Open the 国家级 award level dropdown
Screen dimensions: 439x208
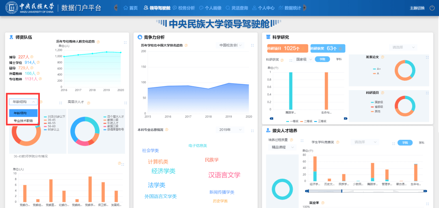pos(304,59)
